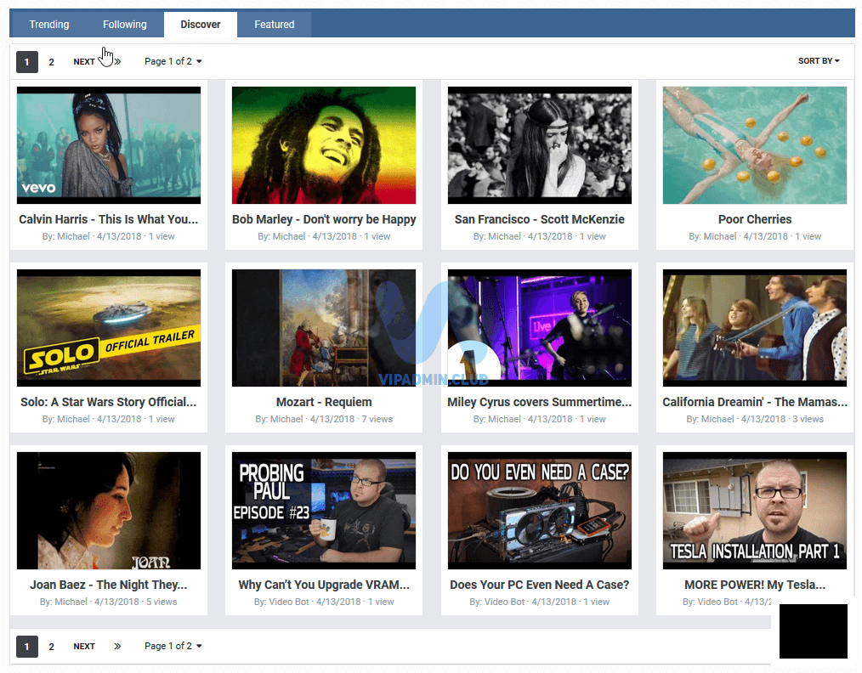Click title 'Joan Baez - The Night They...'
Viewport: 862px width, 673px height.
(x=109, y=585)
